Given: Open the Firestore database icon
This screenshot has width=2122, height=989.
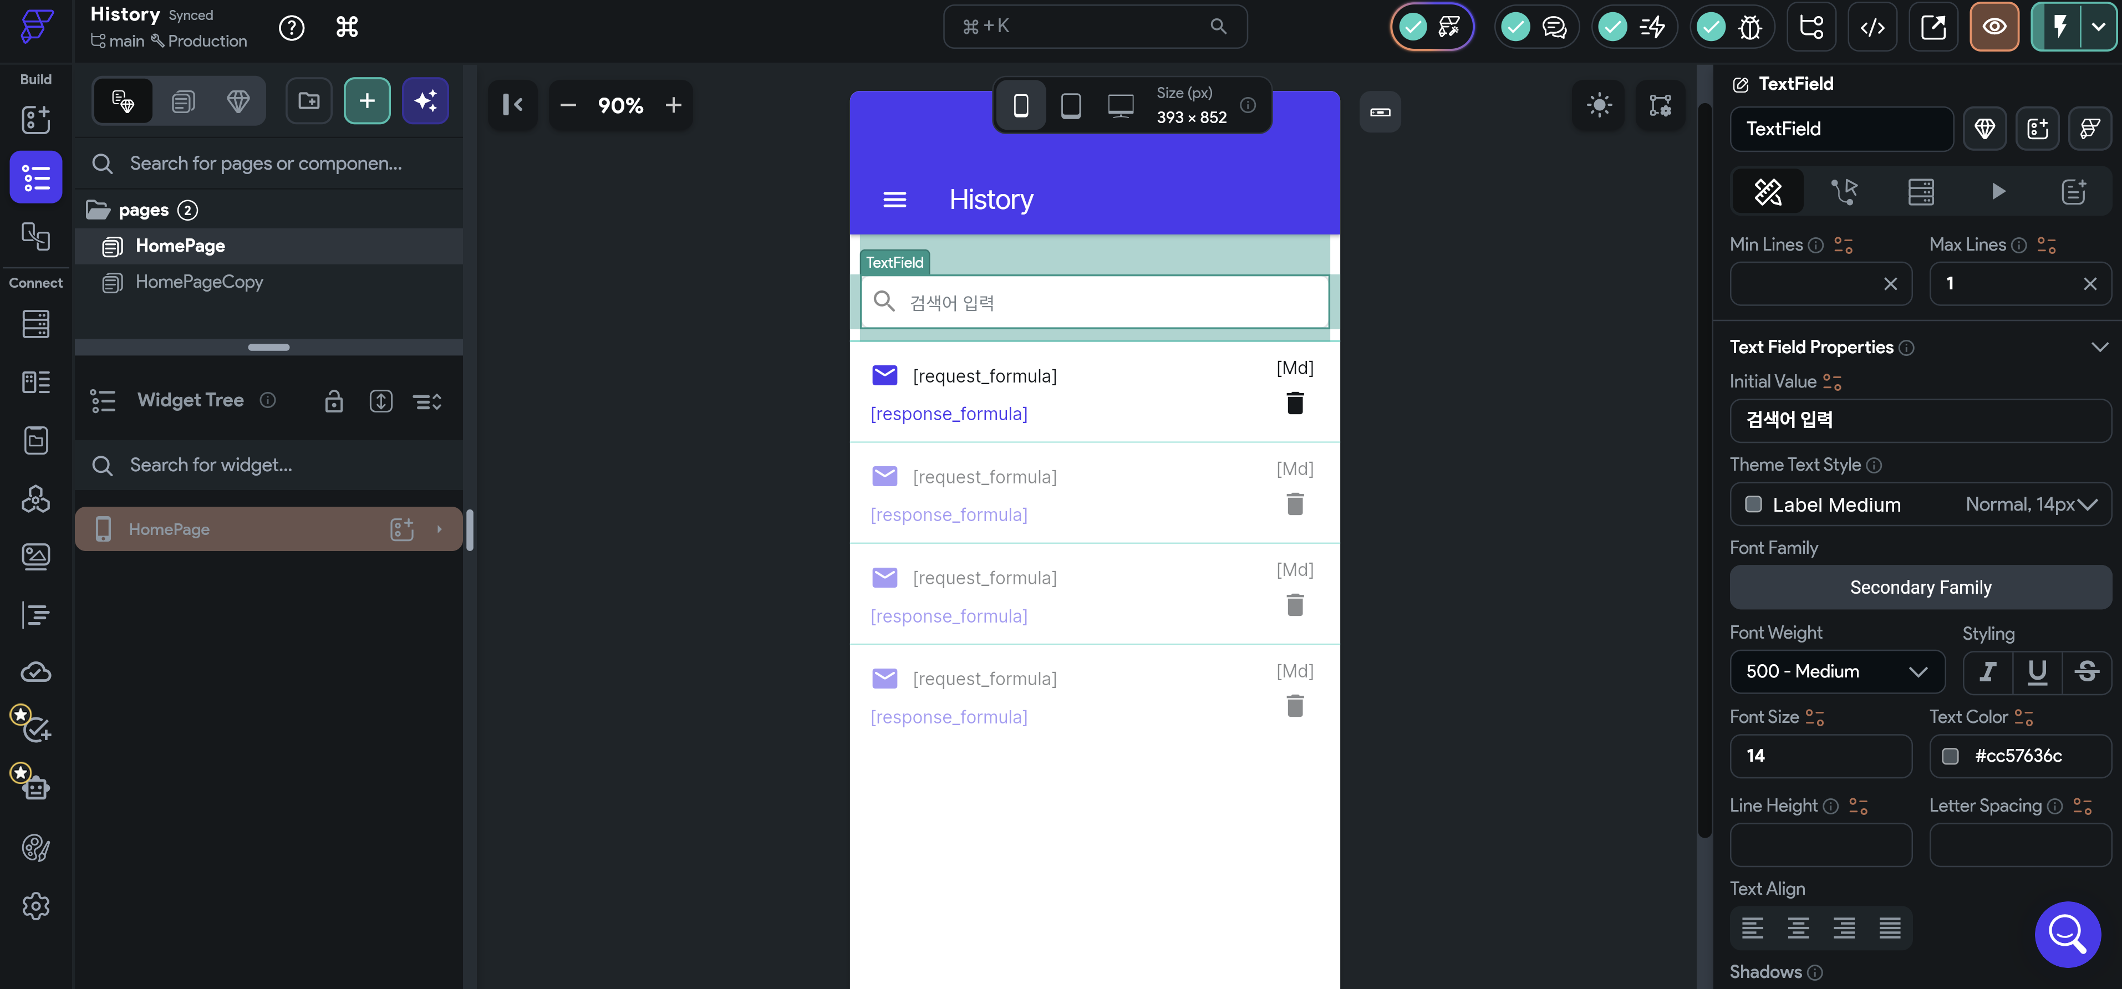Looking at the screenshot, I should pyautogui.click(x=35, y=324).
